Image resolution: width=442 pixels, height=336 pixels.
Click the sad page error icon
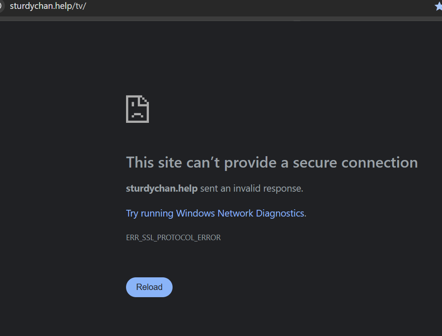(137, 109)
